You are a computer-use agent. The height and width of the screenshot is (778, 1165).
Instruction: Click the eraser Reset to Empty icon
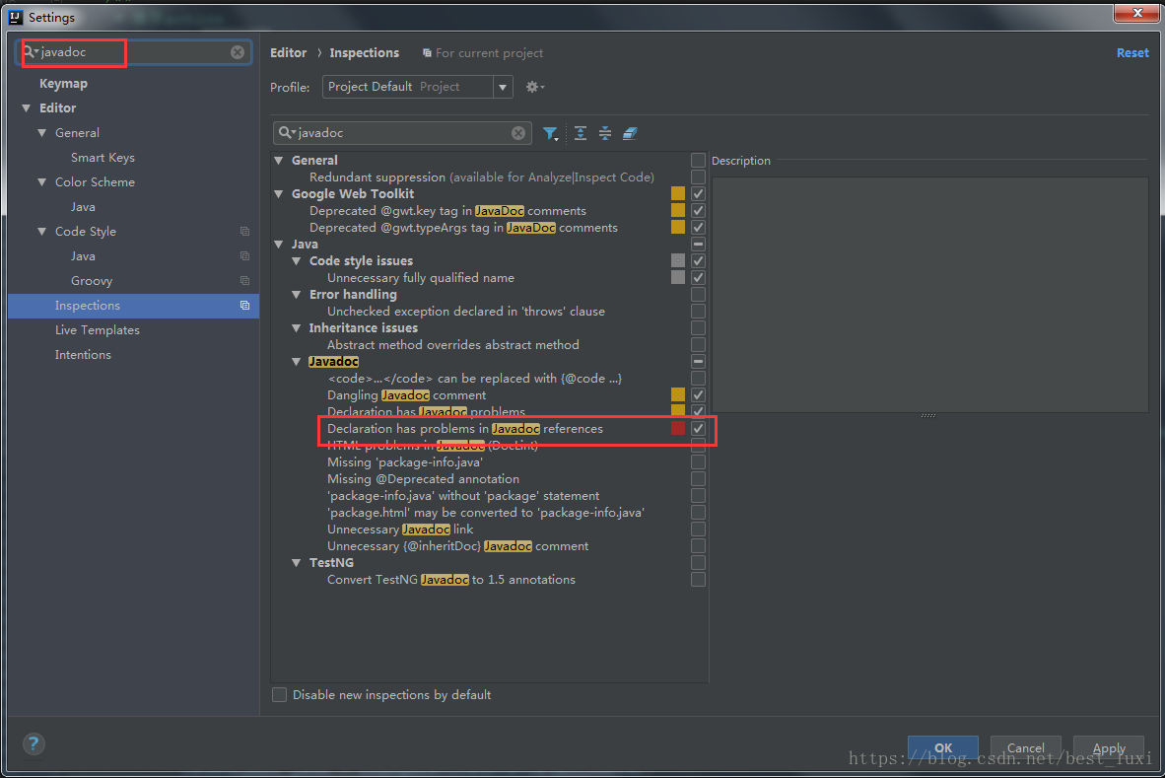click(631, 133)
